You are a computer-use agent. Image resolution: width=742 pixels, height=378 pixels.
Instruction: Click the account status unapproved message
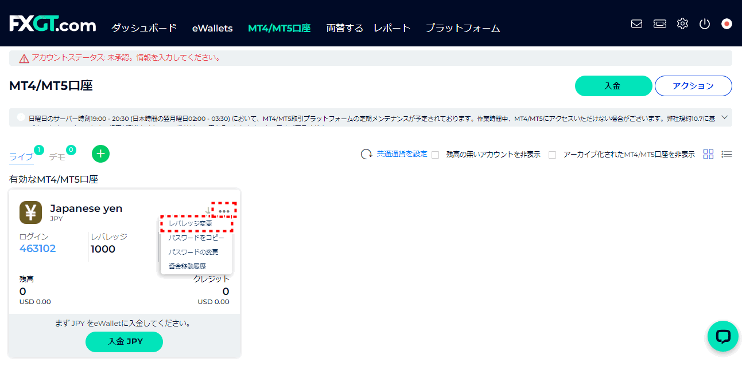(126, 58)
